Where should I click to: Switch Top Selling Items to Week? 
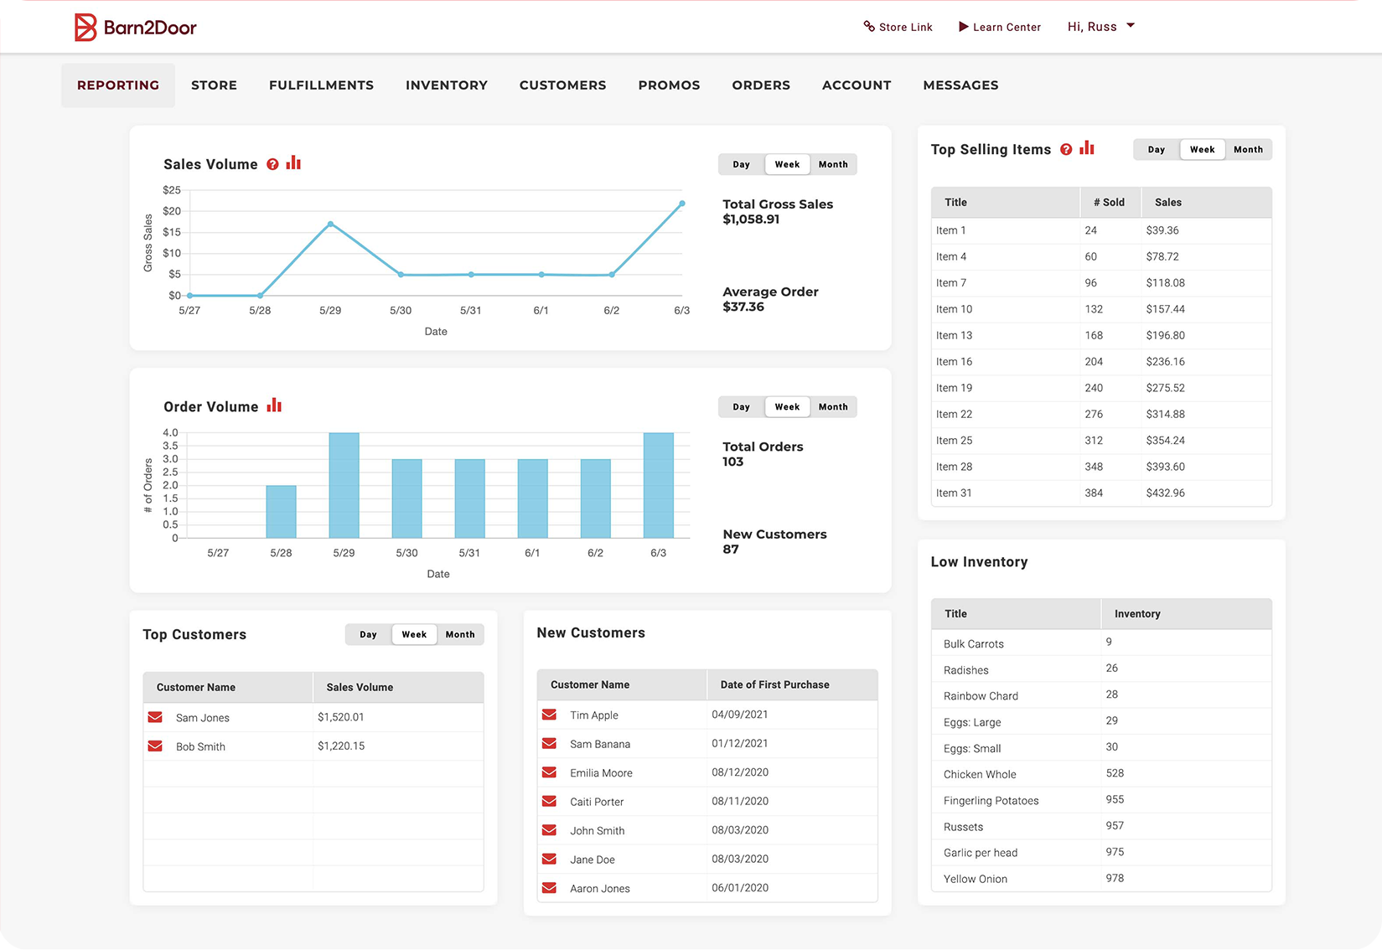[1202, 149]
